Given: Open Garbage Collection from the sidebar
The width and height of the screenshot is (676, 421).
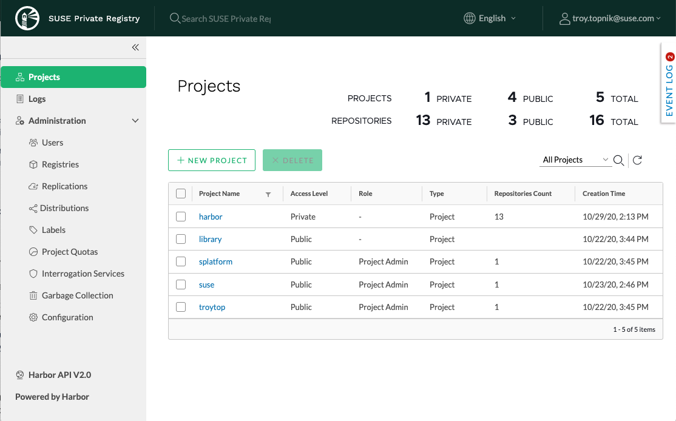Looking at the screenshot, I should [x=77, y=295].
